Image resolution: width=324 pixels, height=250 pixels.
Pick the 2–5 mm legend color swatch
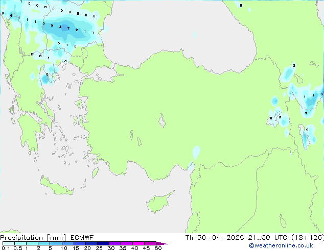tap(44, 243)
